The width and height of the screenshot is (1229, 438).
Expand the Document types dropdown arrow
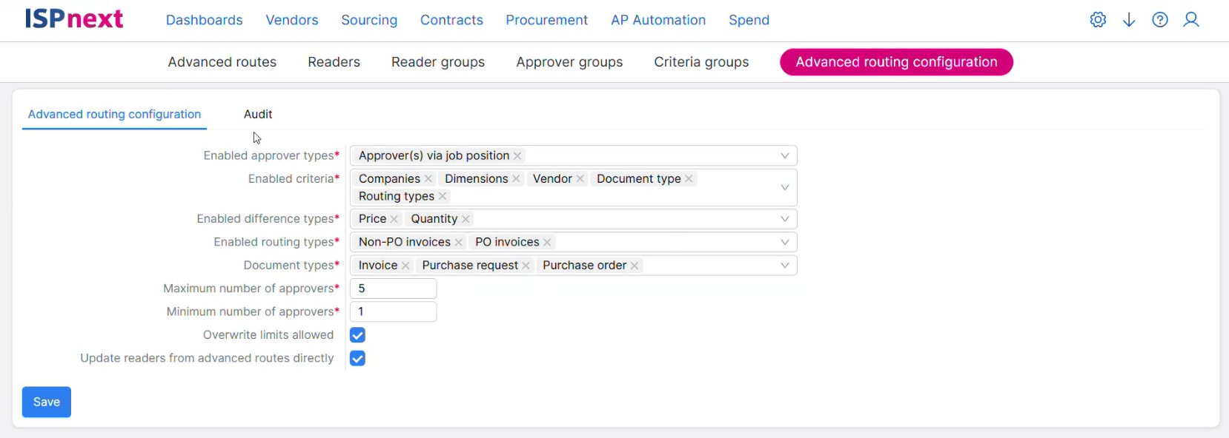coord(784,266)
